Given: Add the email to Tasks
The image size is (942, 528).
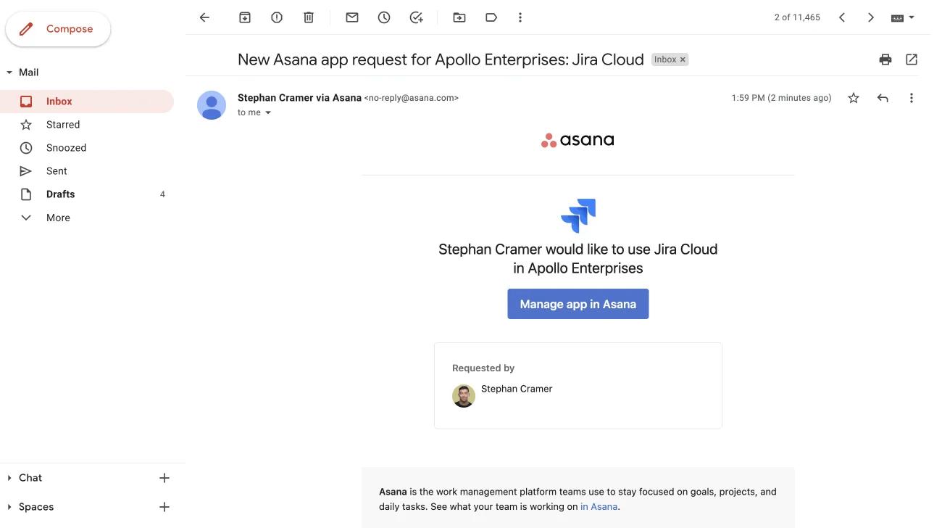Looking at the screenshot, I should [x=416, y=17].
